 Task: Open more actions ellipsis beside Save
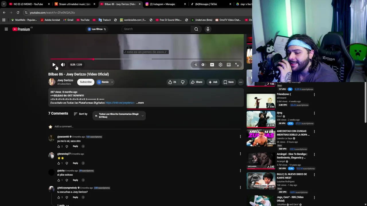(241, 82)
